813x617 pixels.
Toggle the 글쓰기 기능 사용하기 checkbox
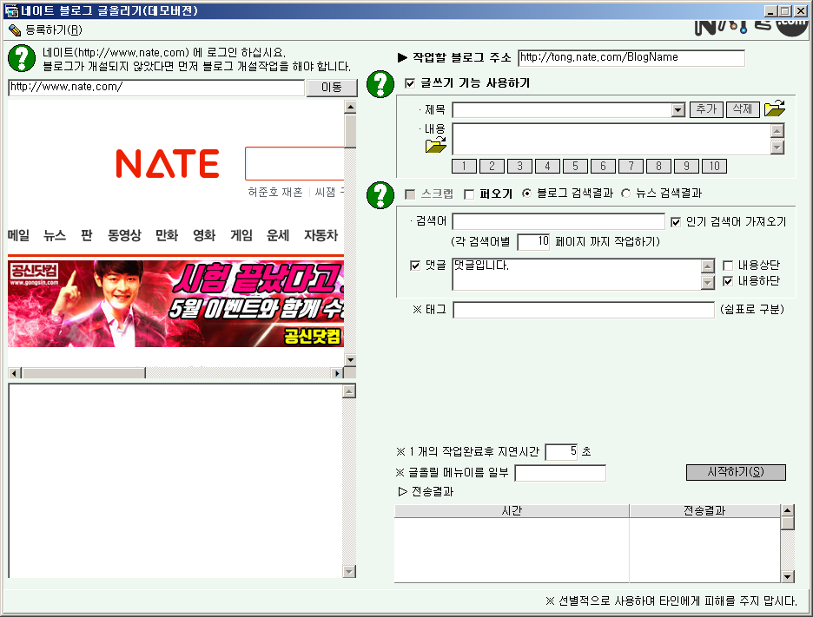tap(411, 84)
